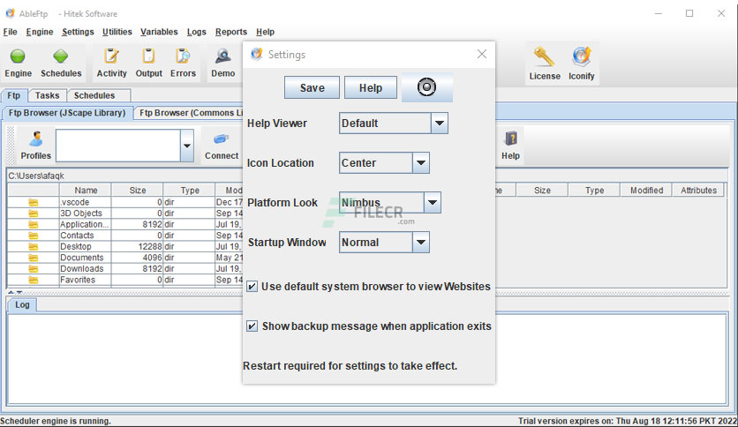Click the right pane Modified column header
The image size is (738, 427).
[x=647, y=191]
